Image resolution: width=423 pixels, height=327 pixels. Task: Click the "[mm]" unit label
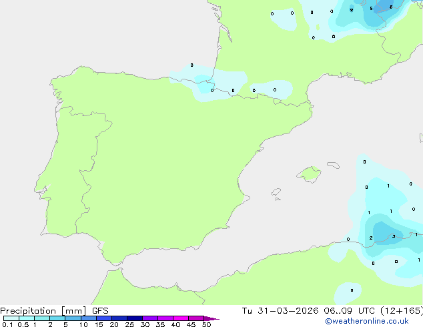pyautogui.click(x=73, y=311)
